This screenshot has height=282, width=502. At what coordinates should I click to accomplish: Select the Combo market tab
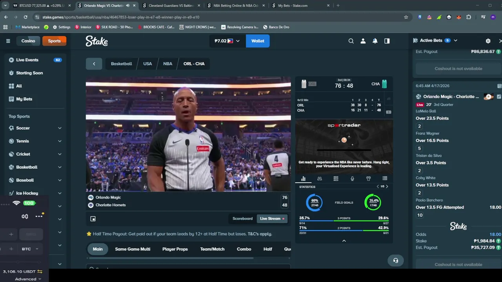pyautogui.click(x=244, y=249)
